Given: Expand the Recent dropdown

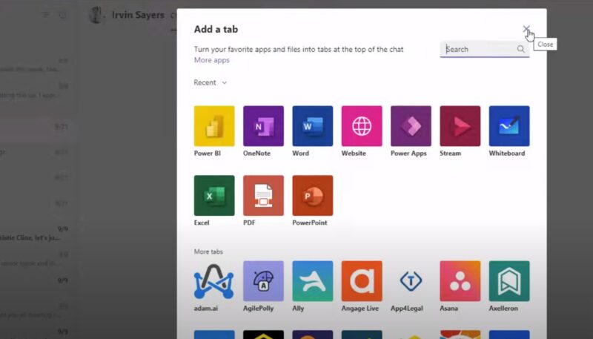Looking at the screenshot, I should [211, 82].
